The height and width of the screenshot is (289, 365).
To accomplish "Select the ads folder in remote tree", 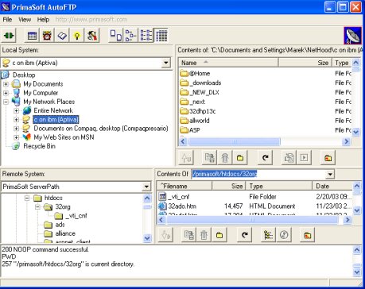I will tap(60, 225).
